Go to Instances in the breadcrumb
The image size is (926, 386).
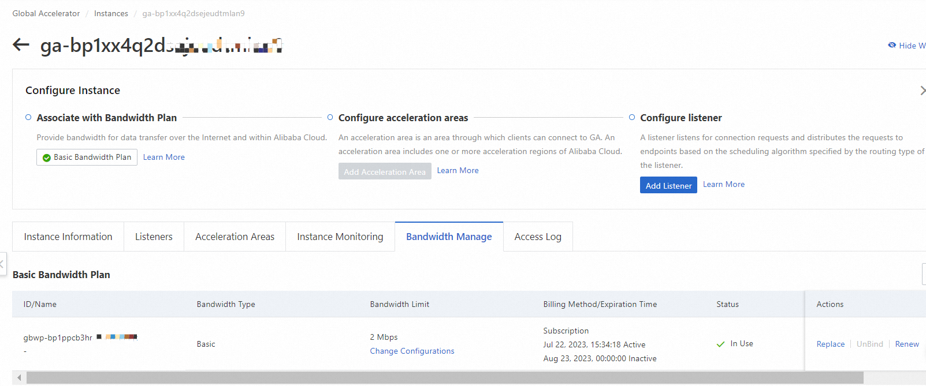[111, 13]
